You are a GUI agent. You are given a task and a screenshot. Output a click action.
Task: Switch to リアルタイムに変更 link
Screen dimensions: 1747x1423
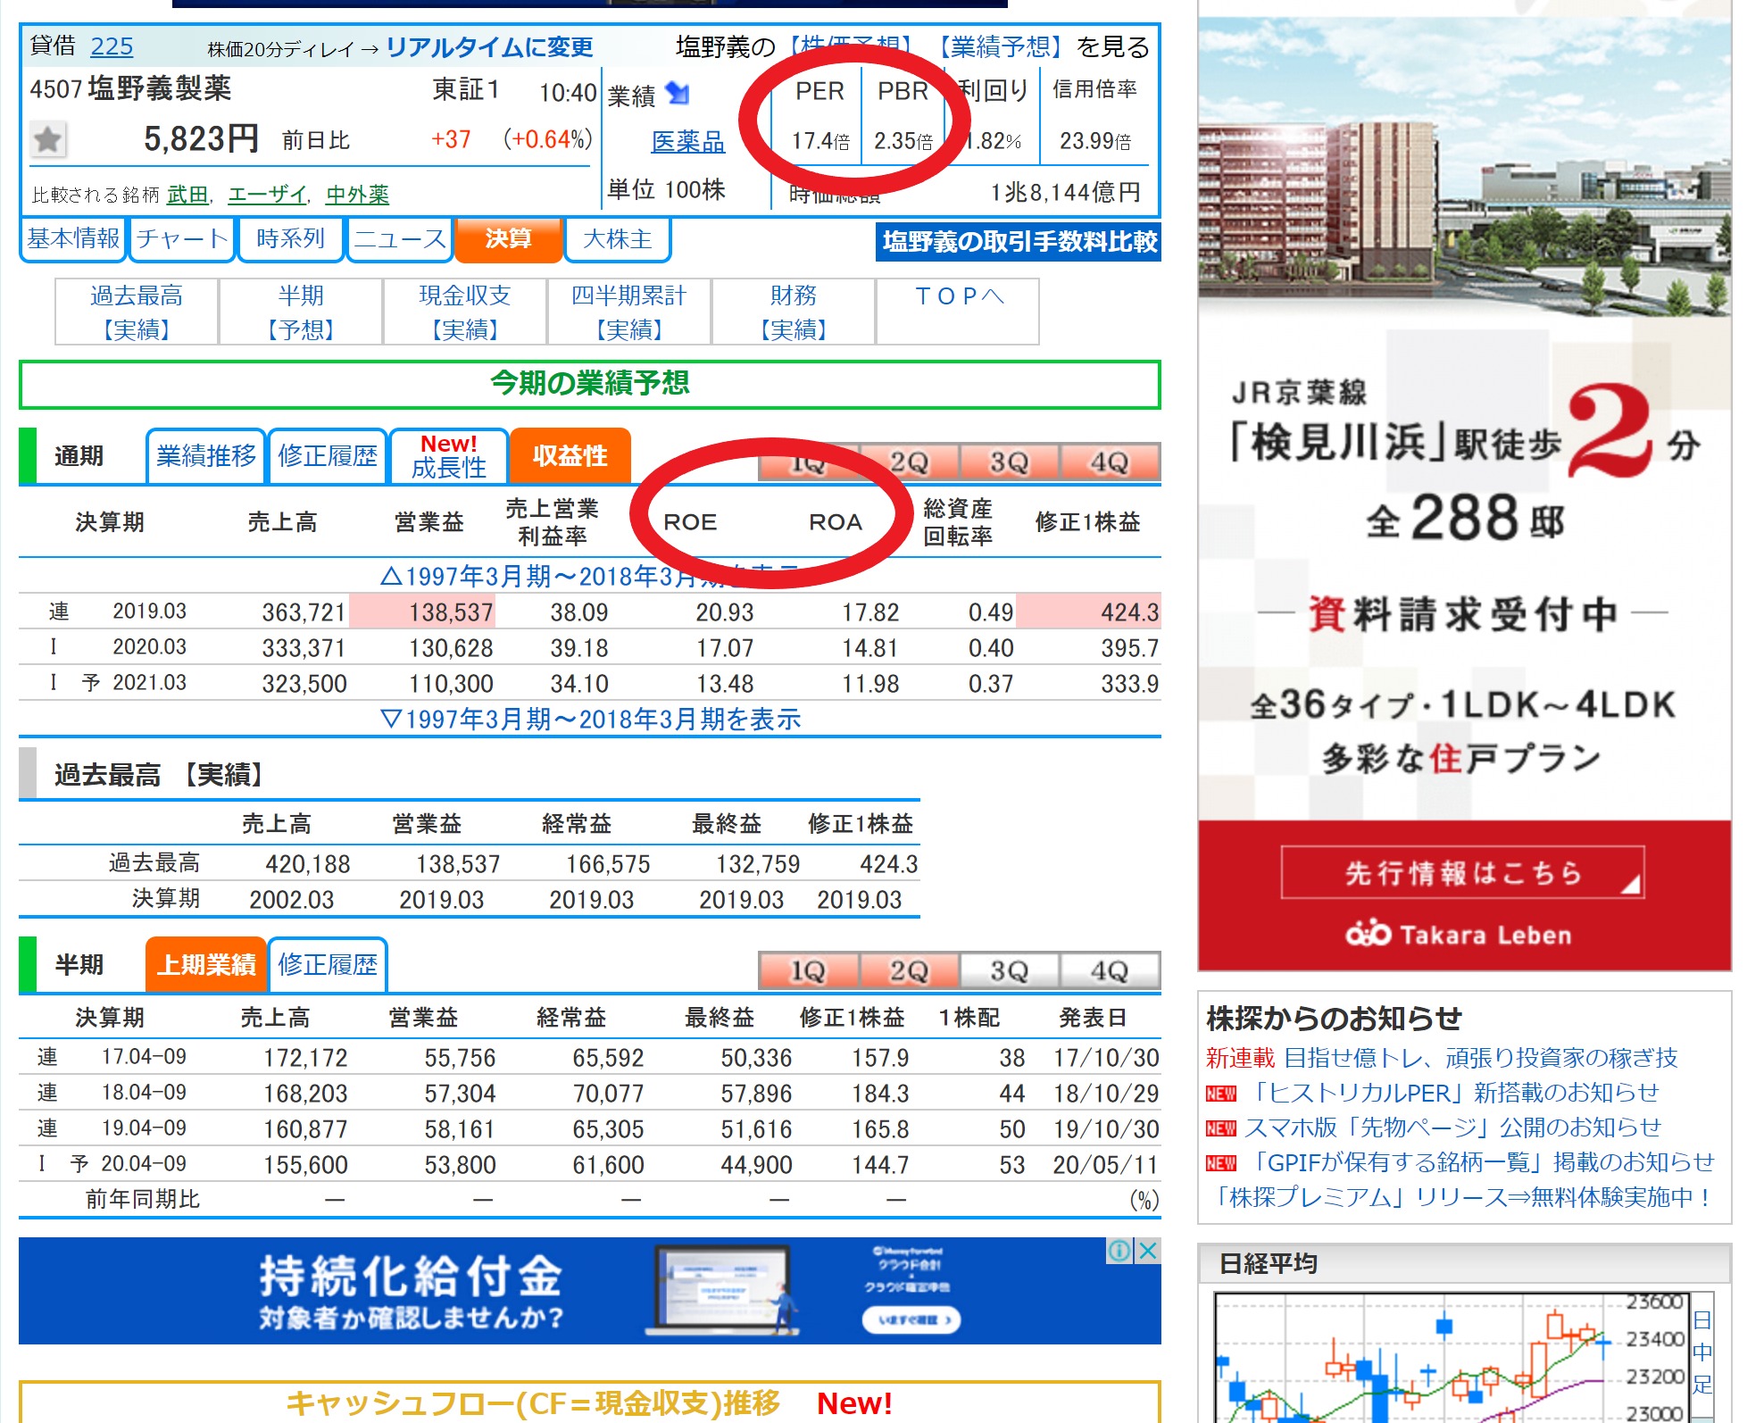489,47
